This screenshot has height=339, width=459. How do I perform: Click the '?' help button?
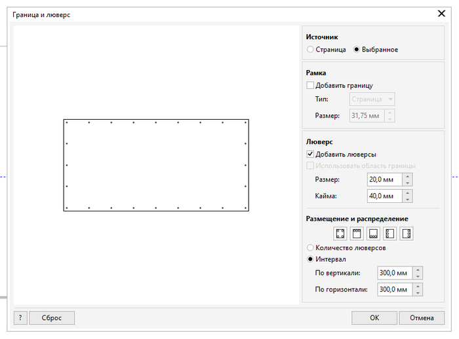[x=20, y=318]
